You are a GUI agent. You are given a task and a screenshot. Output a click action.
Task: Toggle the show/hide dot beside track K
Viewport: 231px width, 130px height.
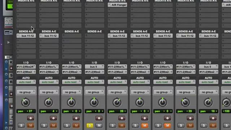coord(6,62)
